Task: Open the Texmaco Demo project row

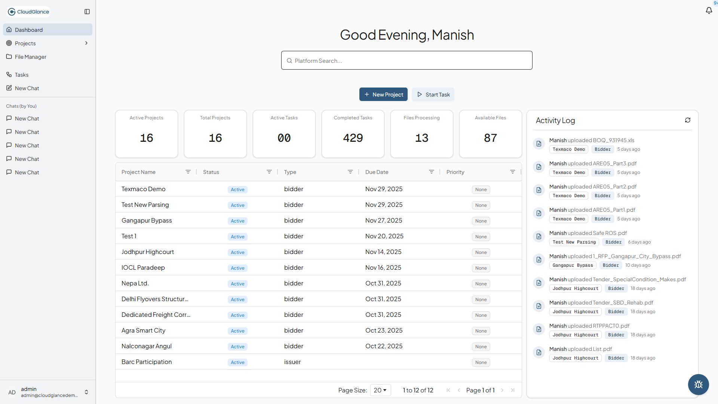Action: (x=144, y=189)
